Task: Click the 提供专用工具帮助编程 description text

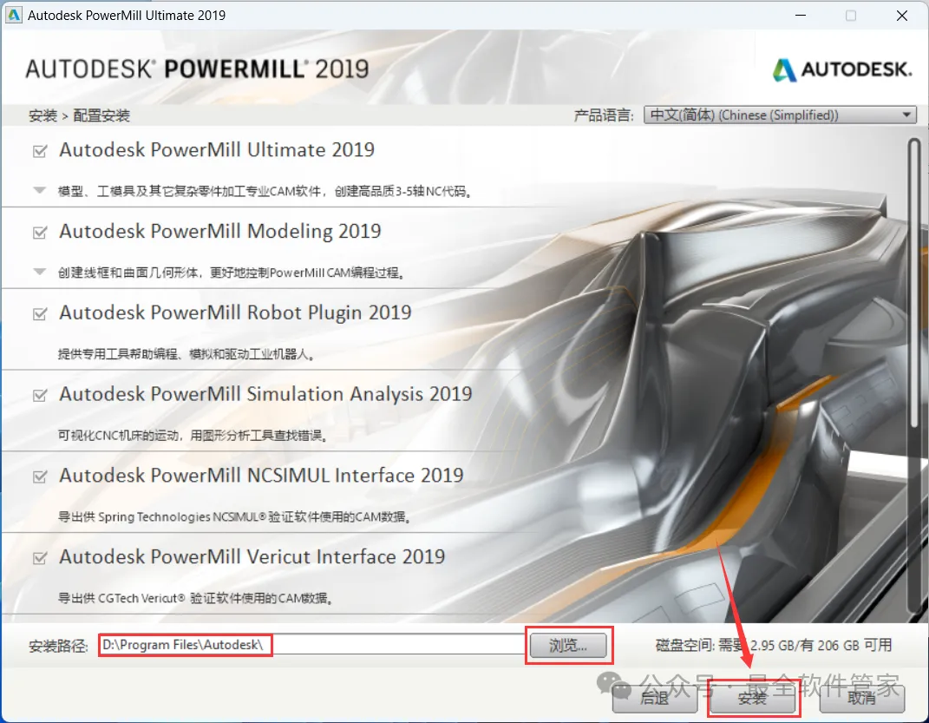Action: [x=186, y=354]
